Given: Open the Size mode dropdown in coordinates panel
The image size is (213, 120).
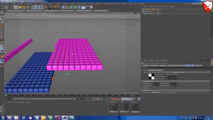Looking at the screenshot, I should point(124,112).
